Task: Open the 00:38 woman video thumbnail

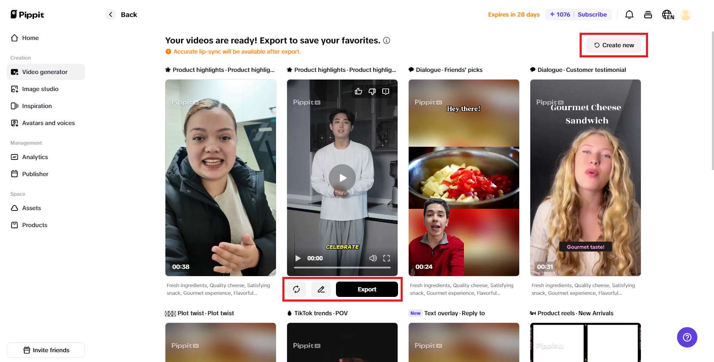Action: 221,178
